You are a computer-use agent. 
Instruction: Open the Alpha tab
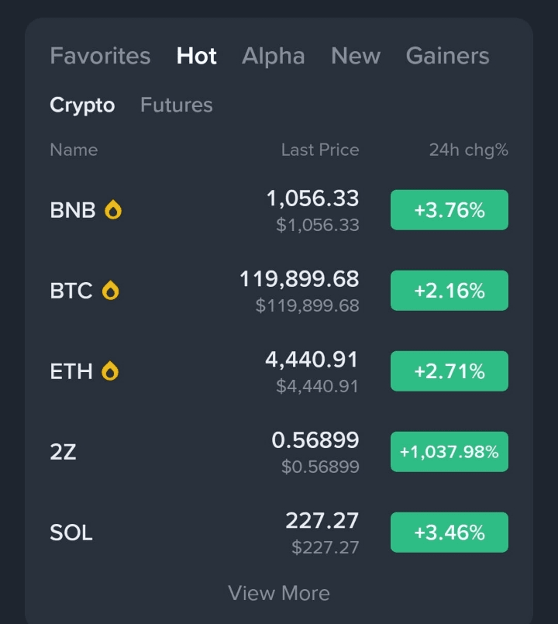coord(273,56)
